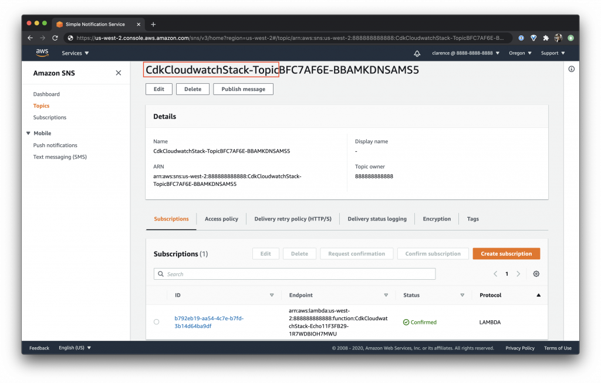Open the Privacy Policy link
Viewport: 601px width, 383px height.
tap(520, 348)
